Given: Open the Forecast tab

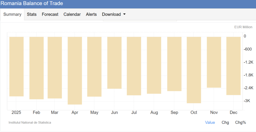Looking at the screenshot, I should (x=50, y=14).
